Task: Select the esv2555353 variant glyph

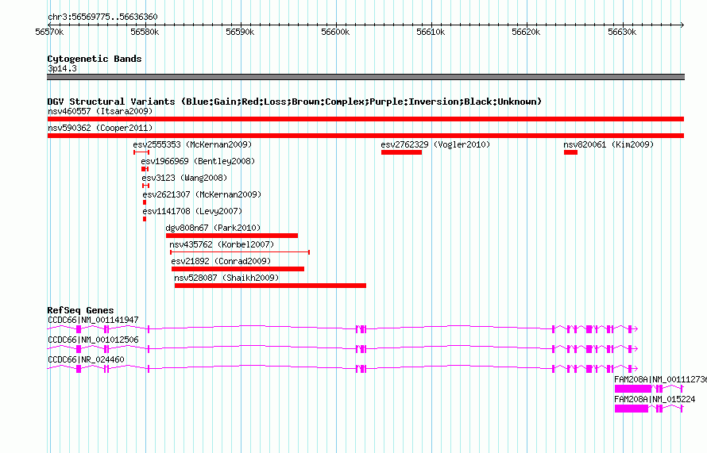Action: (x=141, y=152)
